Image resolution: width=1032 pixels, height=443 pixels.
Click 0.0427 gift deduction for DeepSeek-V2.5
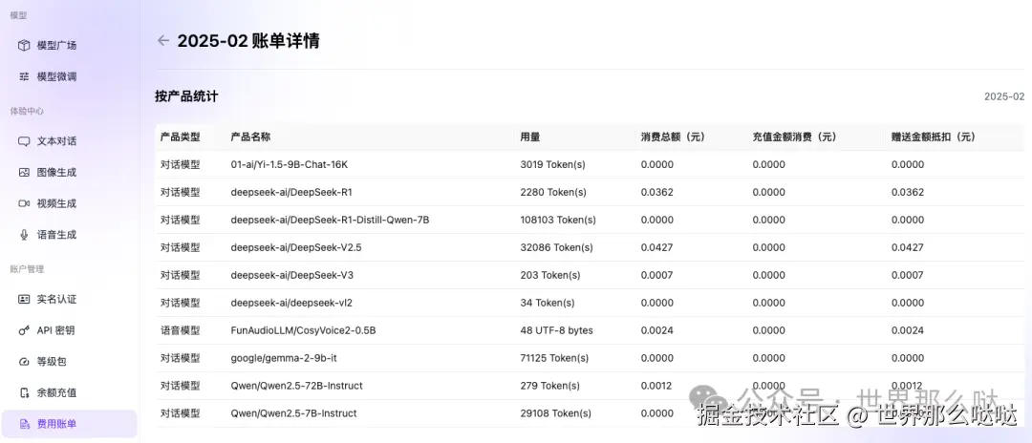[x=908, y=247]
